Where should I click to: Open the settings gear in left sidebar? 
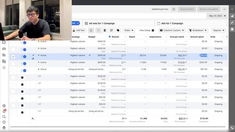pos(4,106)
